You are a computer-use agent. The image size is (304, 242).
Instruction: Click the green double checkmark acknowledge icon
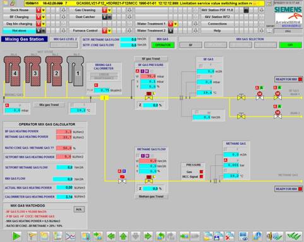click(x=294, y=236)
